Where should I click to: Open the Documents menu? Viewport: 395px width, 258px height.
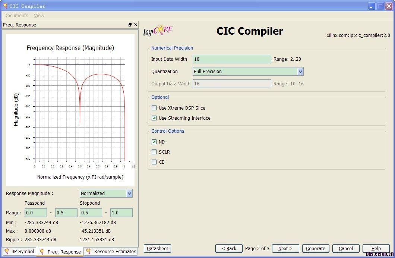point(16,15)
